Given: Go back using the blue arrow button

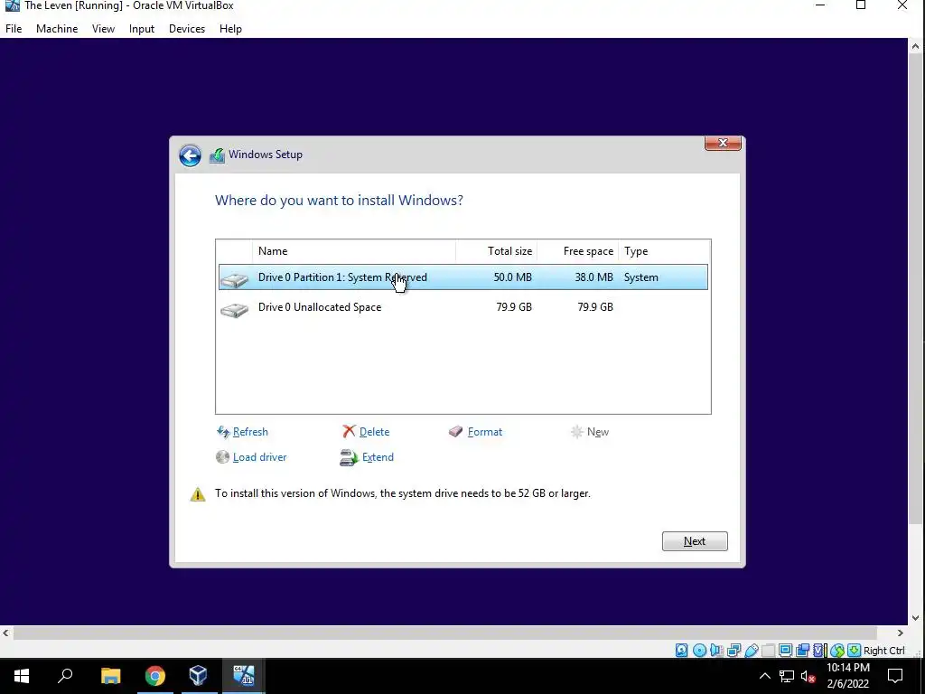Looking at the screenshot, I should (190, 155).
